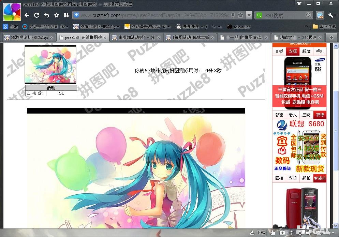The width and height of the screenshot is (339, 237).
Task: Click the 活动 label under the thumbnail
Action: point(51,88)
